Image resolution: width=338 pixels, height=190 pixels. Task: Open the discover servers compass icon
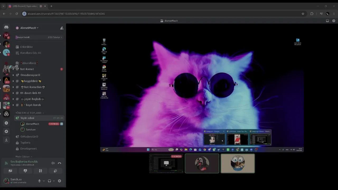pos(6,131)
